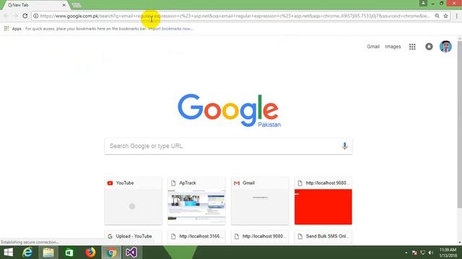The image size is (462, 259).
Task: Click the Chrome user profile button in title bar
Action: [423, 3]
